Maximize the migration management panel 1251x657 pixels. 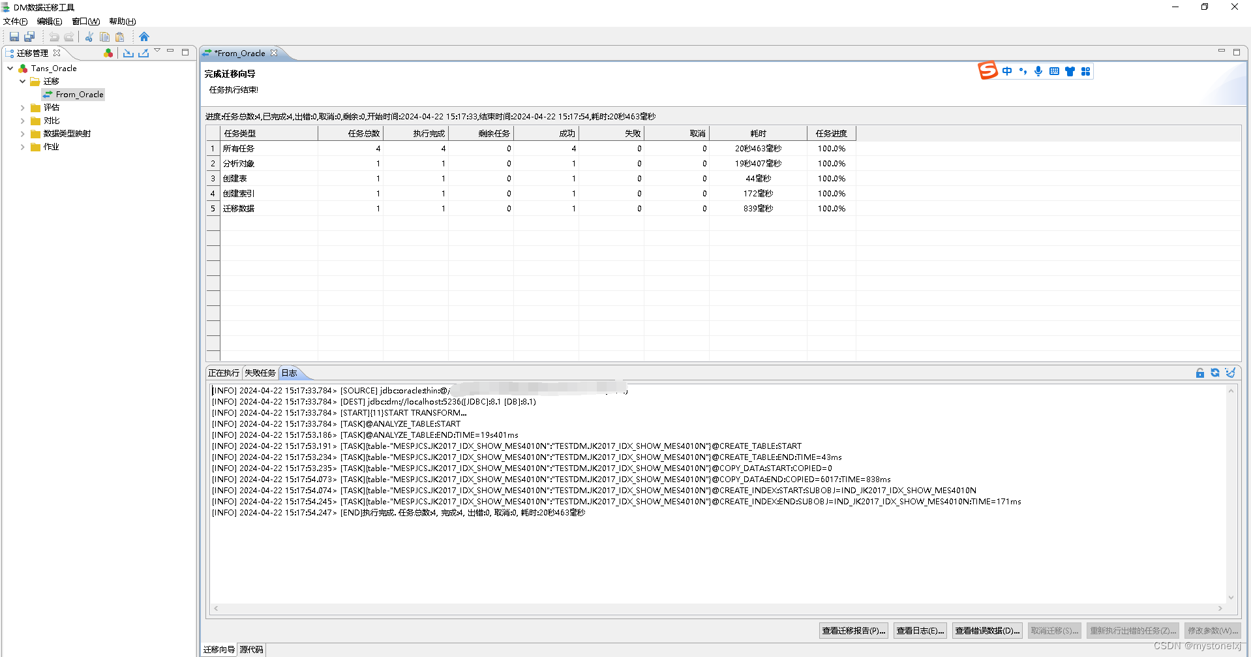click(185, 52)
